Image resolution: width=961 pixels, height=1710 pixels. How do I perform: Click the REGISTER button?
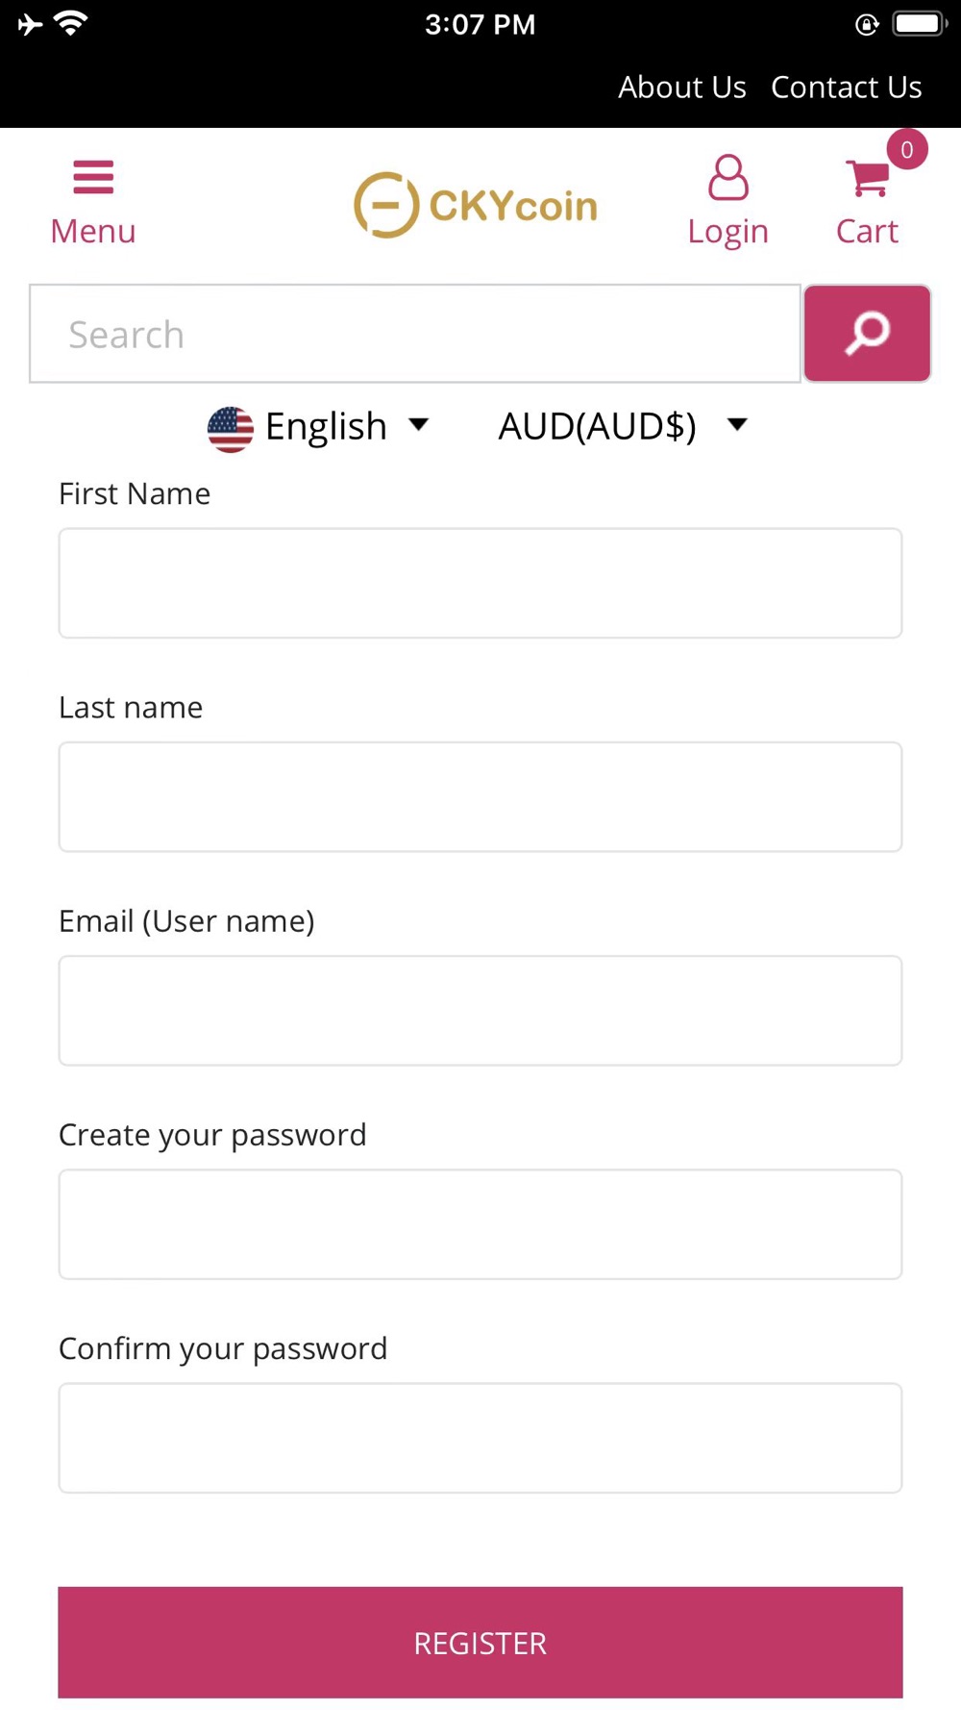480,1642
